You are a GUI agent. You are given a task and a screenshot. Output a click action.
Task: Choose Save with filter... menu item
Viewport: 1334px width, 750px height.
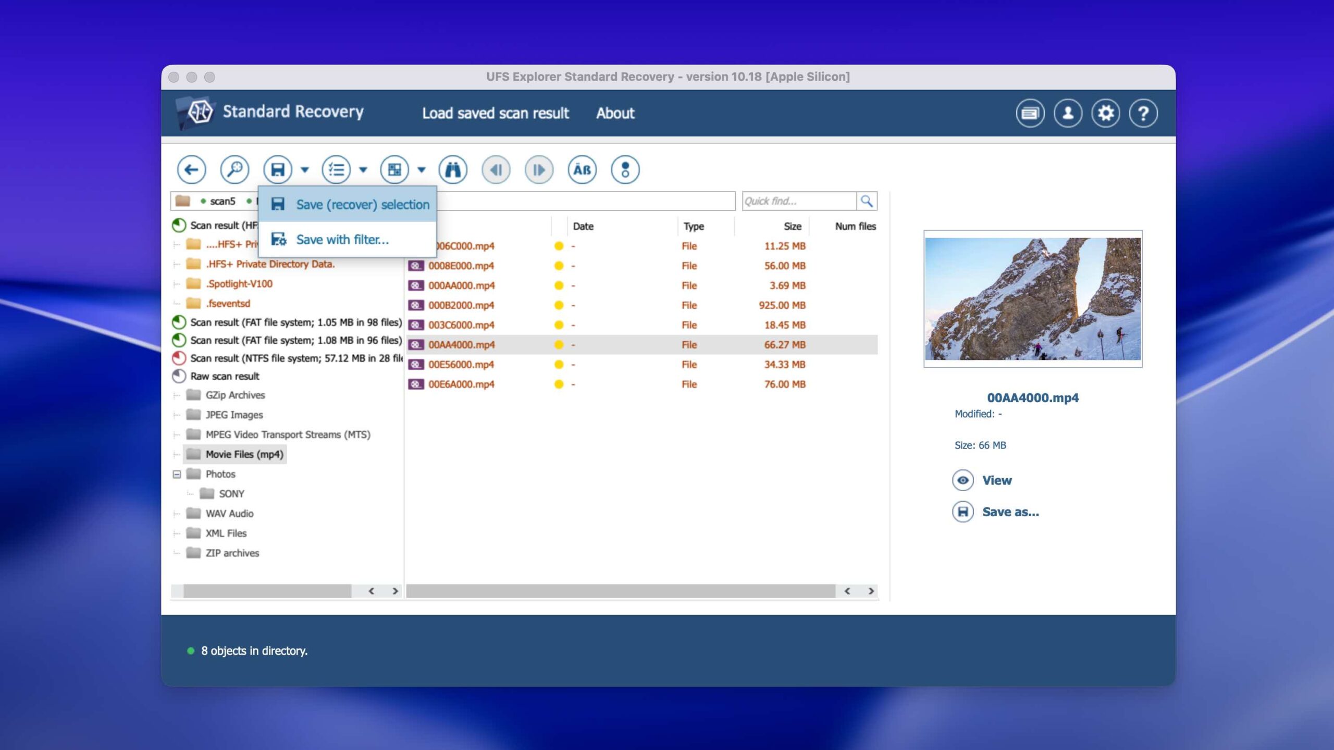342,240
